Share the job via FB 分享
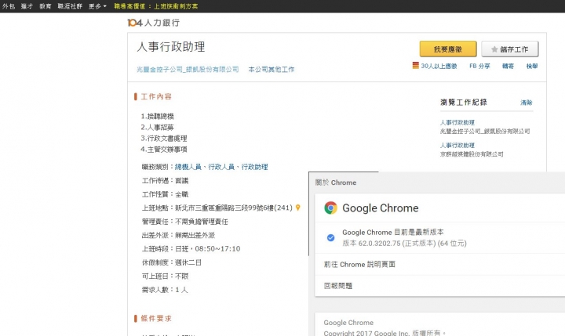 coord(479,67)
